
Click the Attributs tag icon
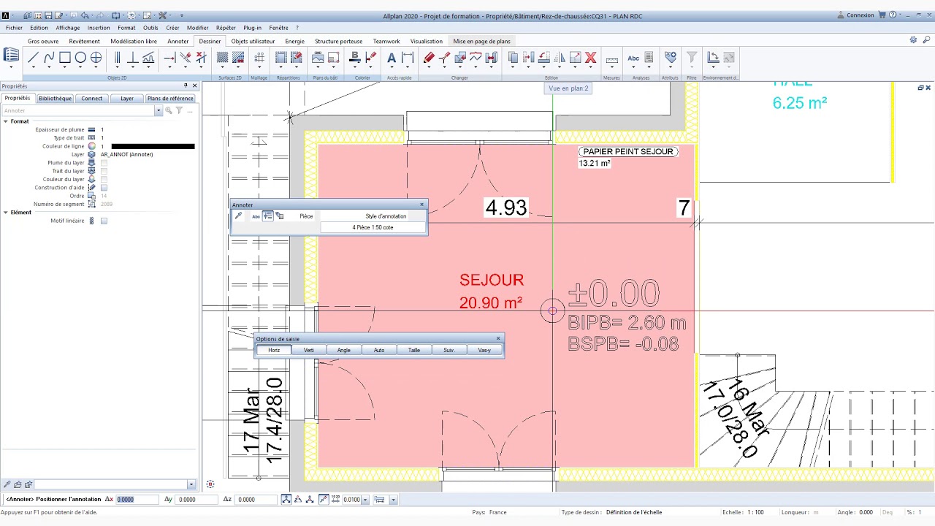tap(670, 57)
